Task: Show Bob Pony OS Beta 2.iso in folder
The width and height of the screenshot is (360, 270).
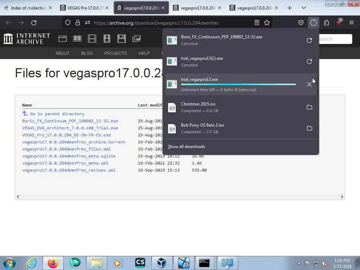Action: pyautogui.click(x=309, y=128)
